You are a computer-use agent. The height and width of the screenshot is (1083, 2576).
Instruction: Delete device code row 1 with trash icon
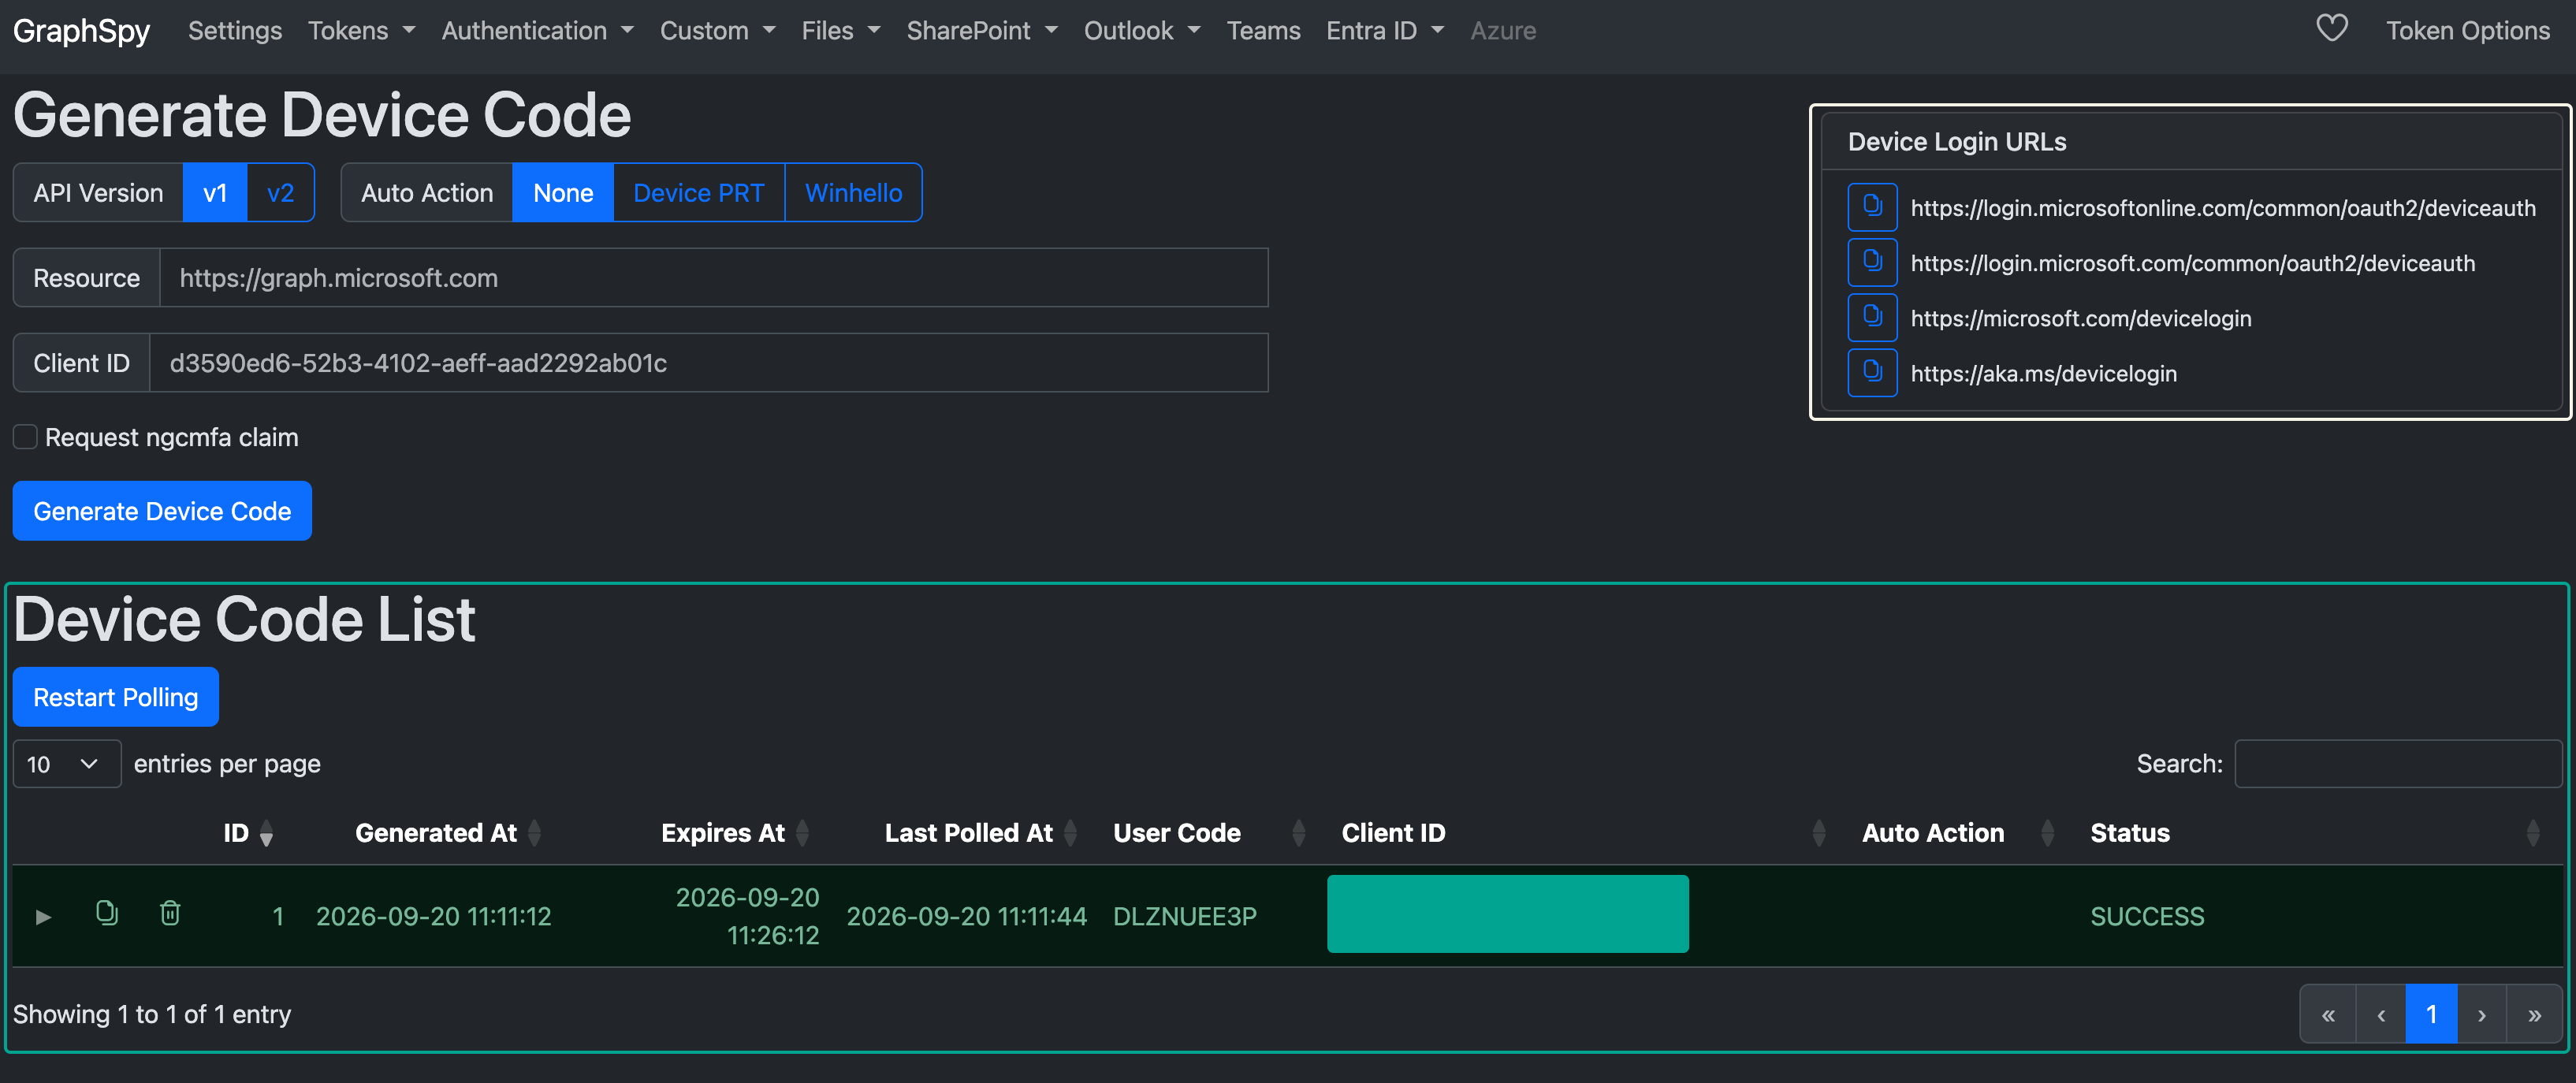point(170,913)
